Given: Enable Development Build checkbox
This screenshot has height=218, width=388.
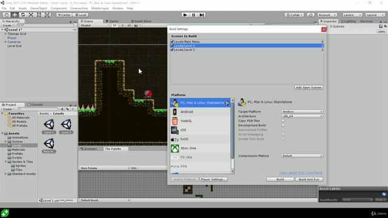Looking at the screenshot, I should [x=283, y=125].
